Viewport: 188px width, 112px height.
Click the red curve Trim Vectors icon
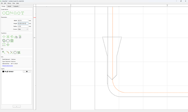point(8,52)
